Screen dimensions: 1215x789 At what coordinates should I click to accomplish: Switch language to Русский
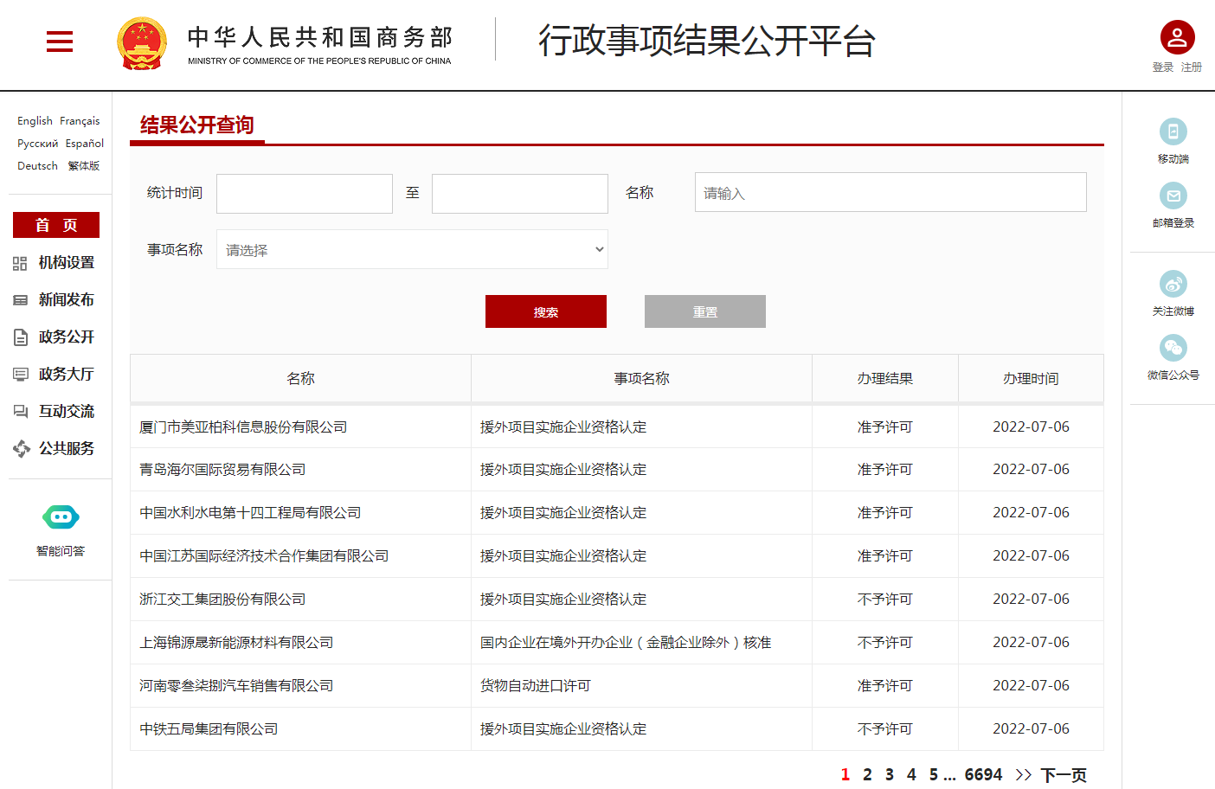(x=38, y=144)
